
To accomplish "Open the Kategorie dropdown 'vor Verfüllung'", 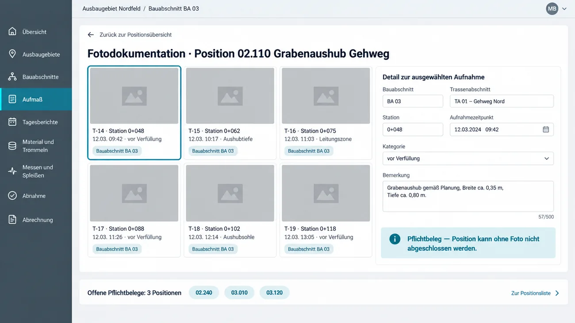I will [x=468, y=158].
